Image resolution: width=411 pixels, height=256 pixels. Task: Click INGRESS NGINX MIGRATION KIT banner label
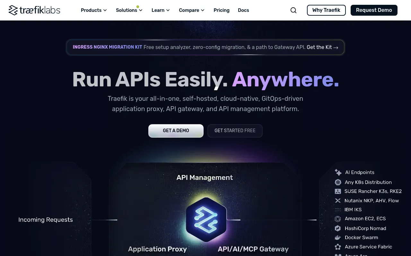coord(108,47)
